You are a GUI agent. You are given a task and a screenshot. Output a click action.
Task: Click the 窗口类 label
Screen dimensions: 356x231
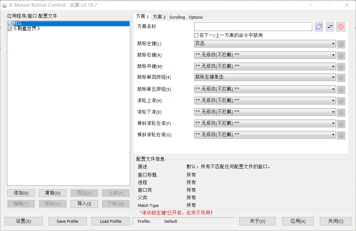[x=145, y=190]
